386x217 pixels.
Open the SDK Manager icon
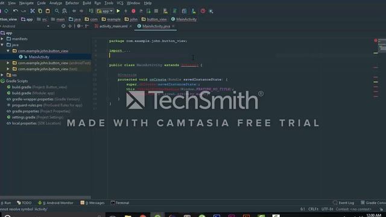pos(194,11)
